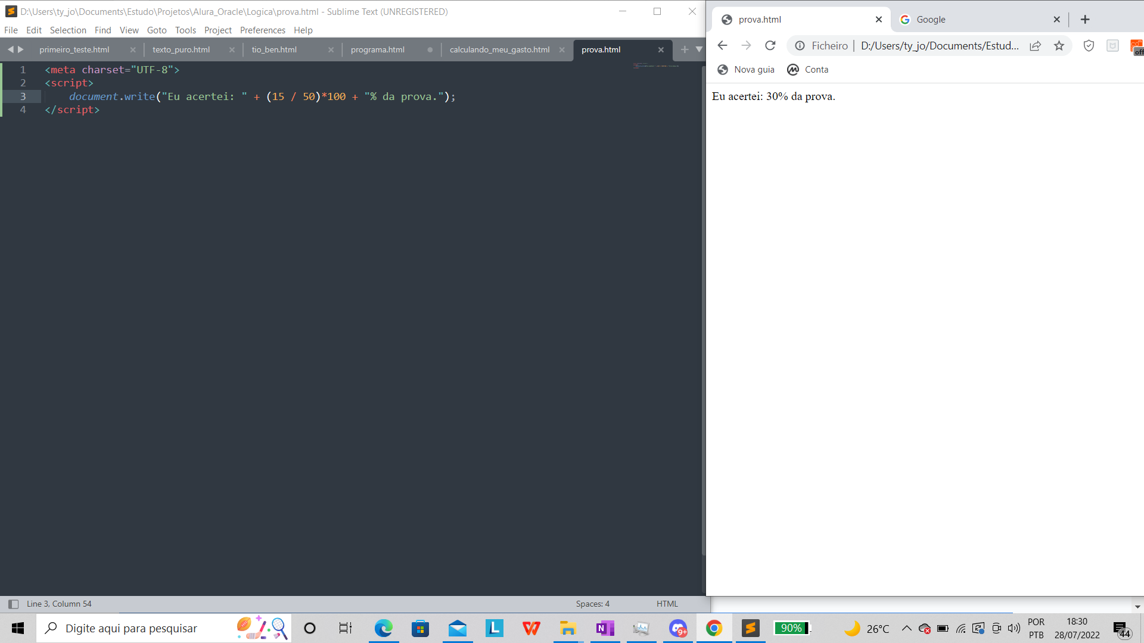Open the Sublime Text tab list dropdown
Screen dimensions: 1144x643
[699, 49]
